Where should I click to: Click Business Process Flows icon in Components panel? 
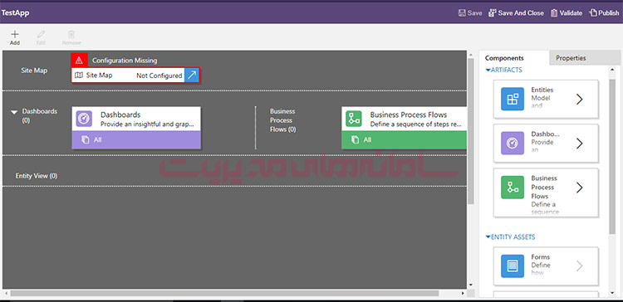click(x=513, y=188)
